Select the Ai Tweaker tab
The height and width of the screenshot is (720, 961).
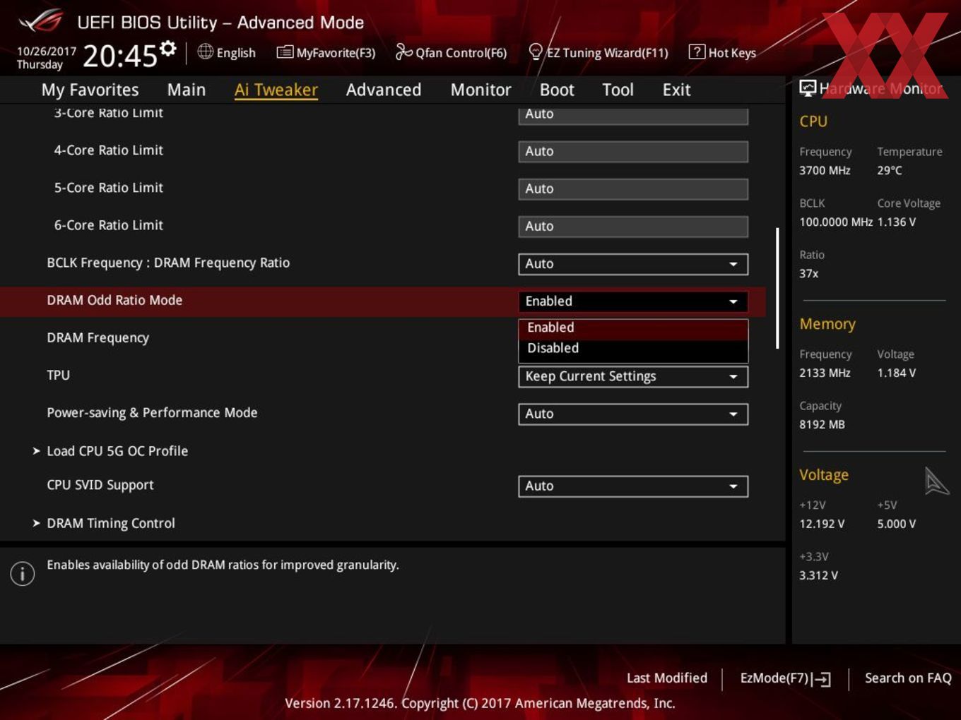click(x=276, y=90)
